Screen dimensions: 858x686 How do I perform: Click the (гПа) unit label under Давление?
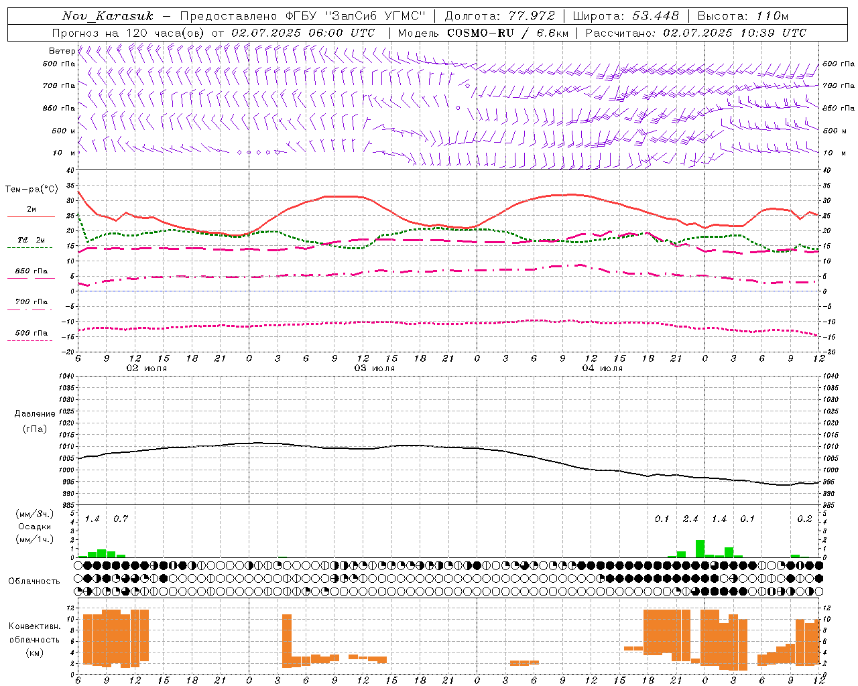point(35,429)
